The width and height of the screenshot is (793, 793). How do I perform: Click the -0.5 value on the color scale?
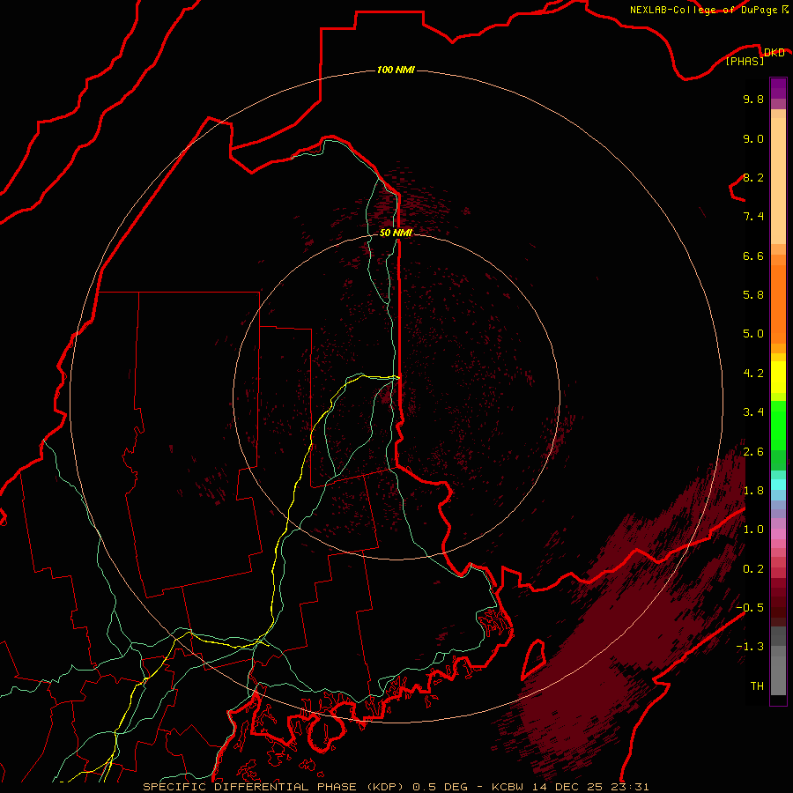pos(750,608)
